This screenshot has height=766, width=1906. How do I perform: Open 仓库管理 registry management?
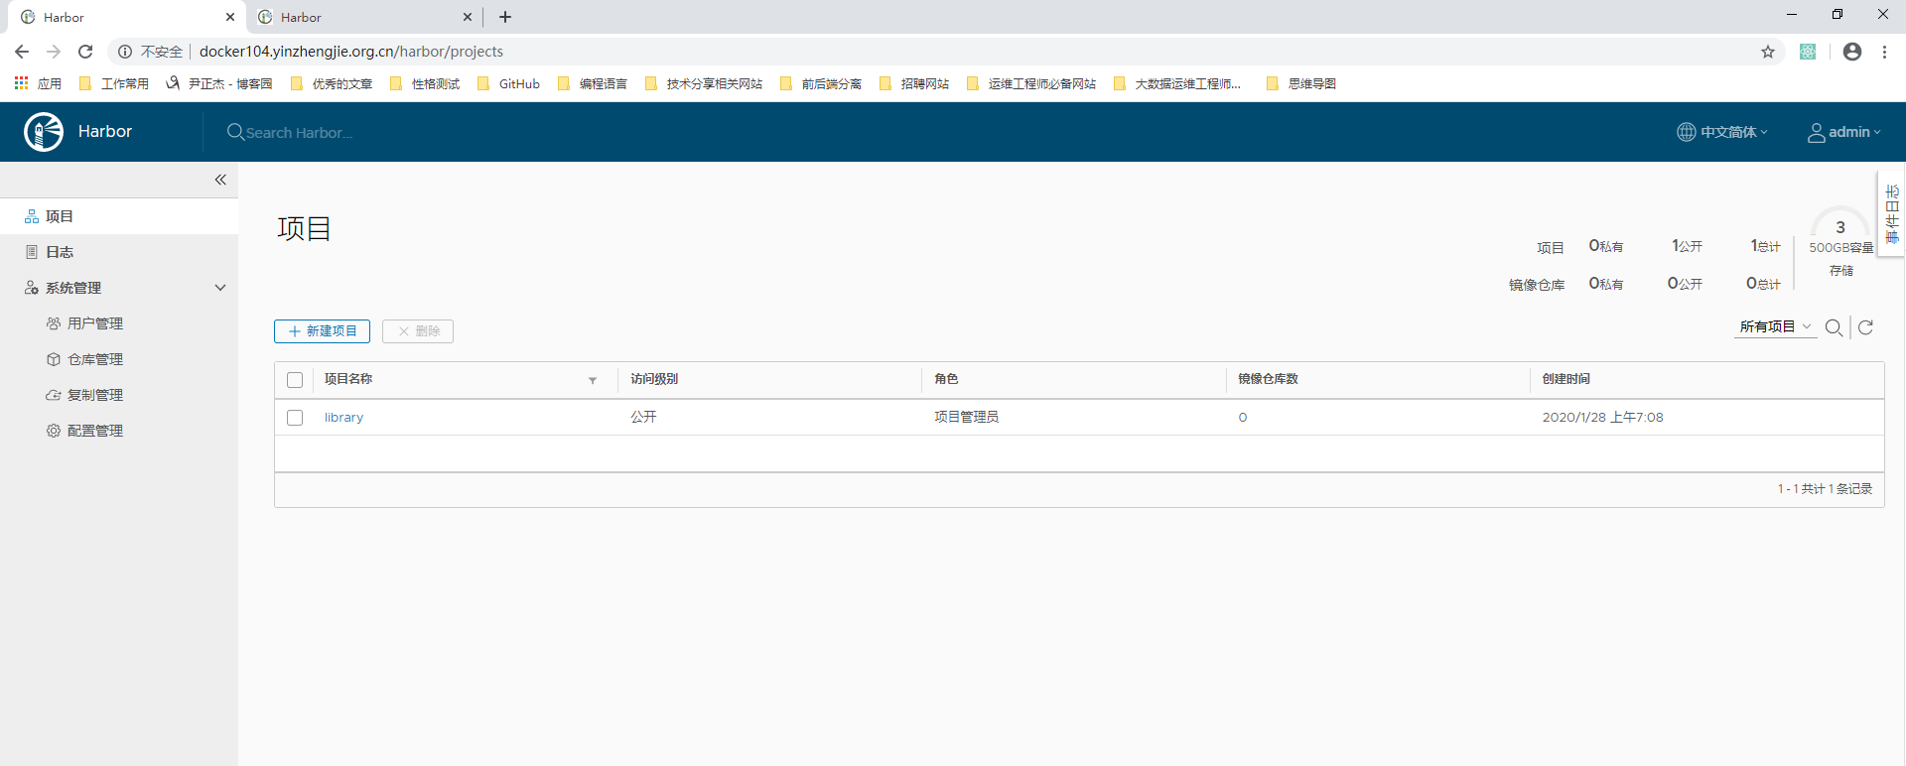click(95, 359)
